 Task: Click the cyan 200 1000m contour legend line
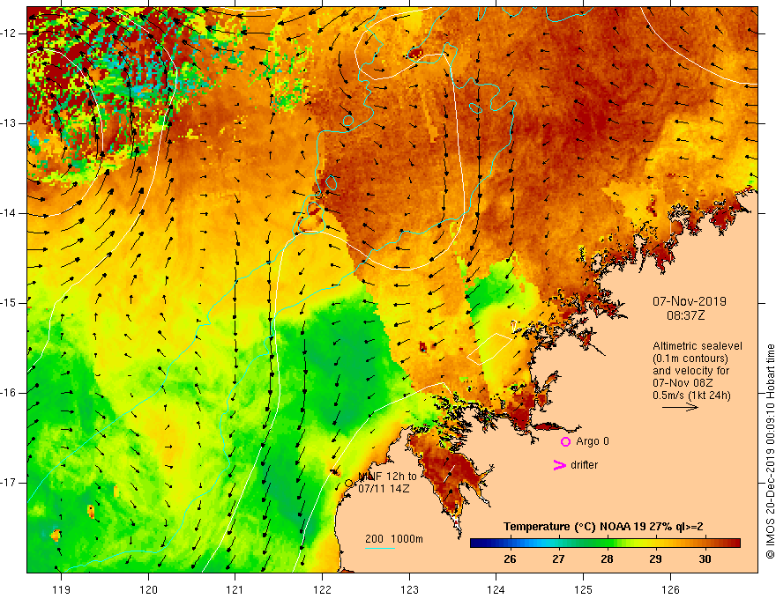379,548
